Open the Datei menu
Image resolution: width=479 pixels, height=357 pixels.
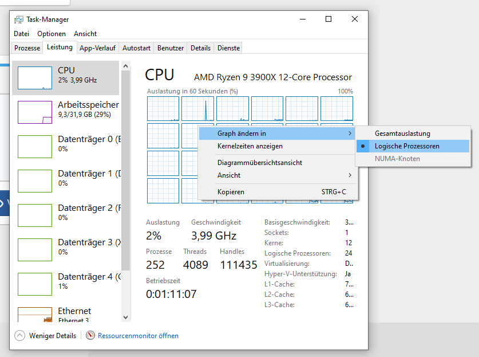21,34
